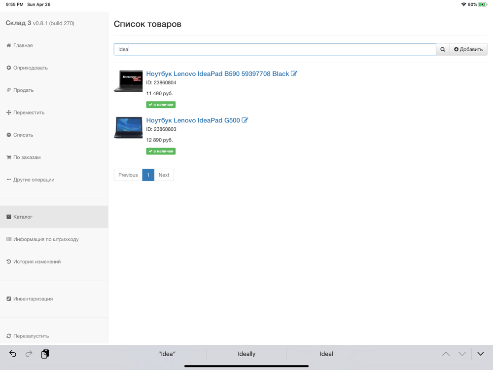Click Next pagination button
This screenshot has height=370, width=493.
click(x=164, y=175)
